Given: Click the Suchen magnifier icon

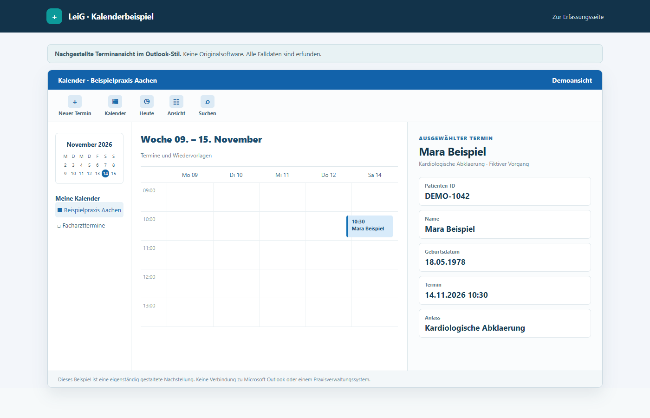Looking at the screenshot, I should 208,102.
